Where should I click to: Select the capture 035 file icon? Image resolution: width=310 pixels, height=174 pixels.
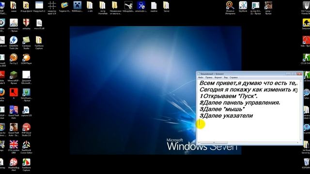tap(26, 111)
